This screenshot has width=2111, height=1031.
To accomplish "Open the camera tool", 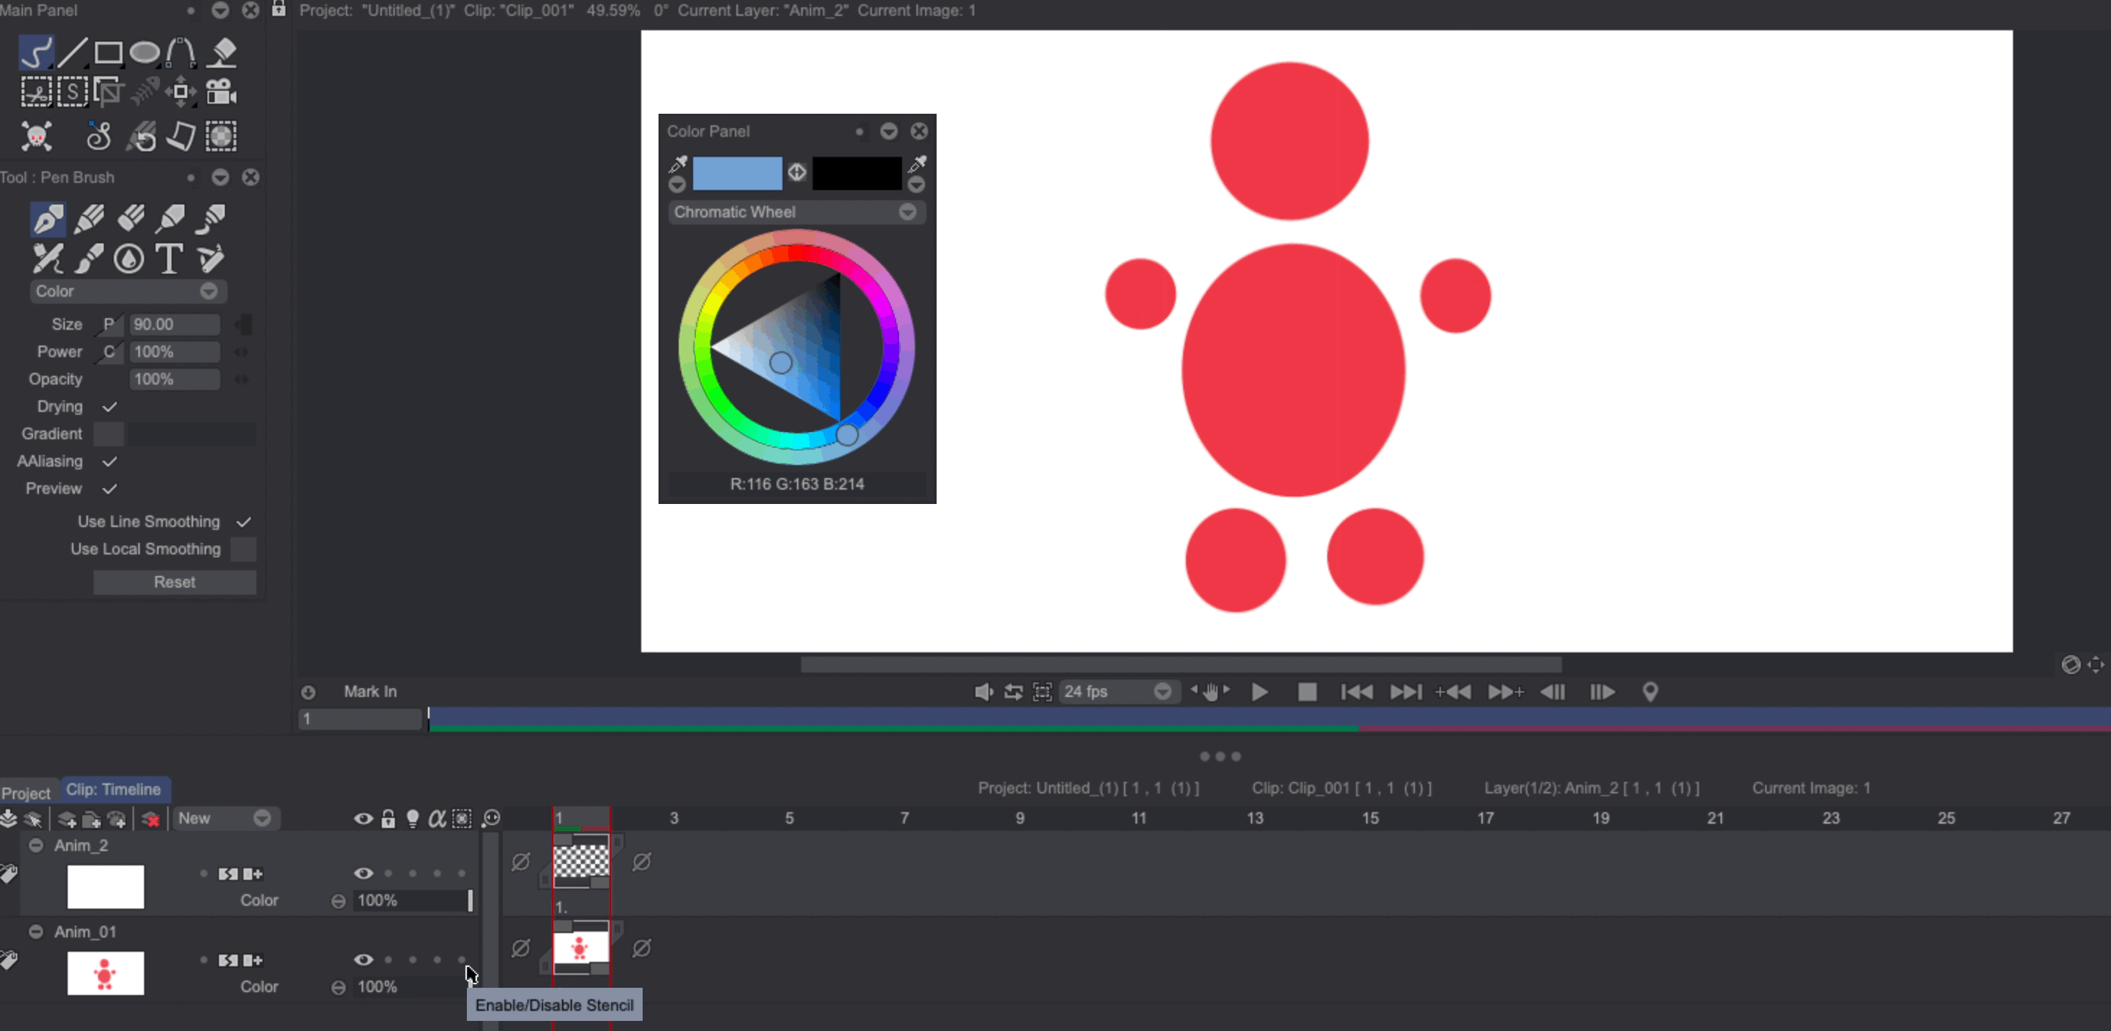I will (x=220, y=91).
